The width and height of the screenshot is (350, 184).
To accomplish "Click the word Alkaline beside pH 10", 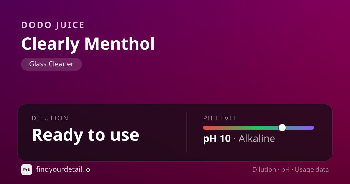I will [257, 138].
